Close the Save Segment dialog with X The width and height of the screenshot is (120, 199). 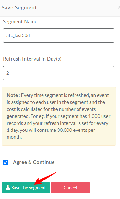(x=119, y=7)
